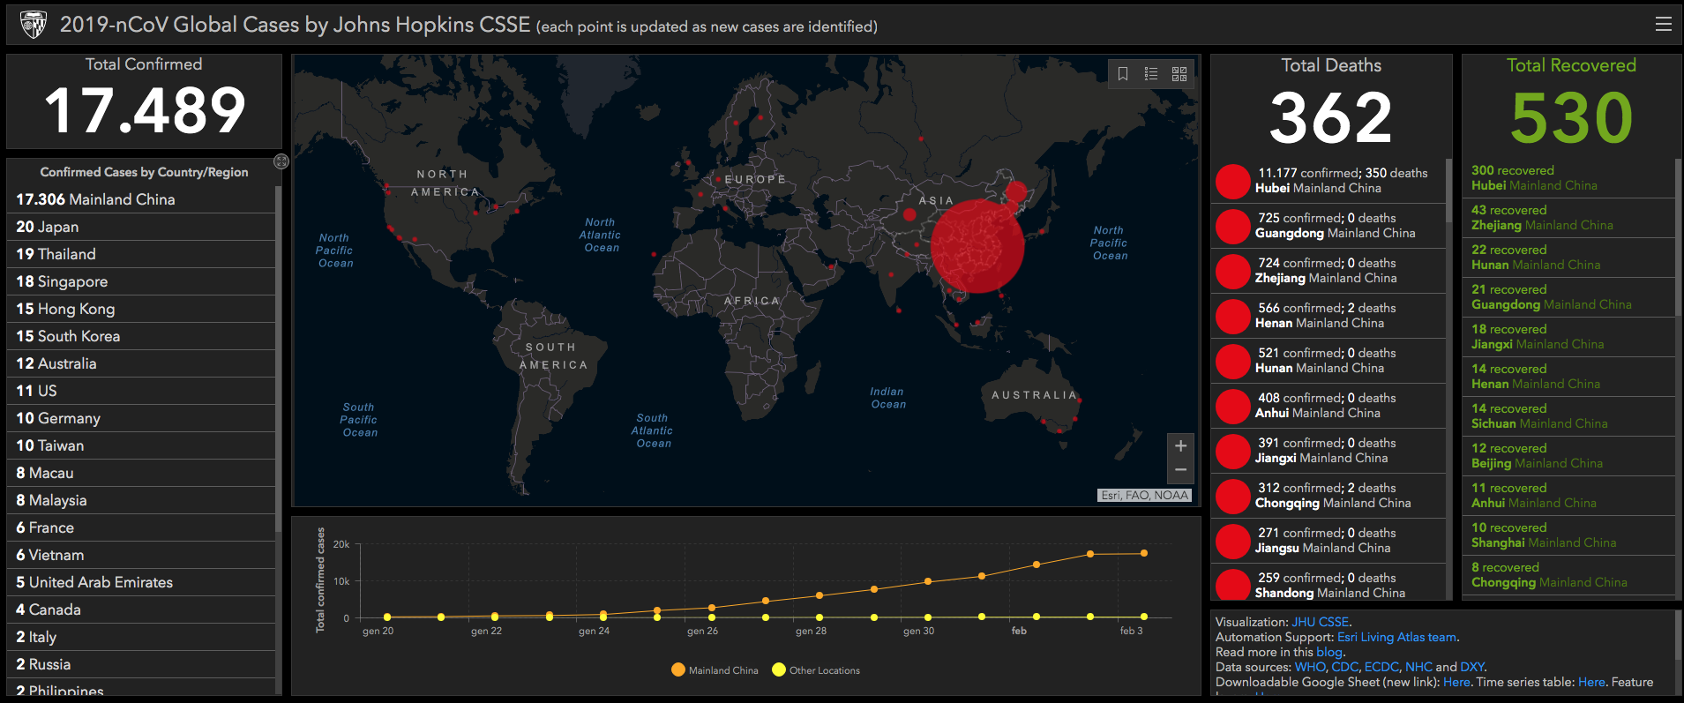Select the Jiangxi 18 recovered row

pyautogui.click(x=1568, y=337)
